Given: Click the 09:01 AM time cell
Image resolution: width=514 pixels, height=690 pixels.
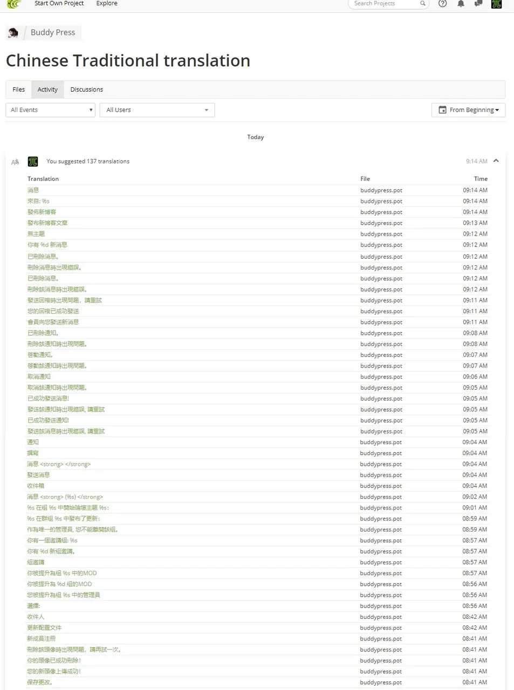Looking at the screenshot, I should click(475, 508).
